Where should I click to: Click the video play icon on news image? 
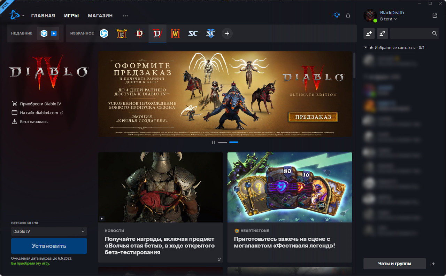[x=102, y=219]
